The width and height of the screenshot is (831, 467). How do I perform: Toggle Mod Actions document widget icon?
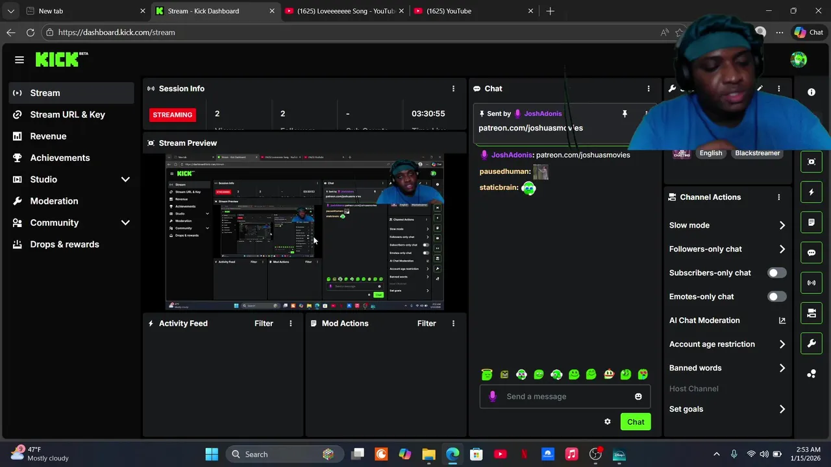812,222
